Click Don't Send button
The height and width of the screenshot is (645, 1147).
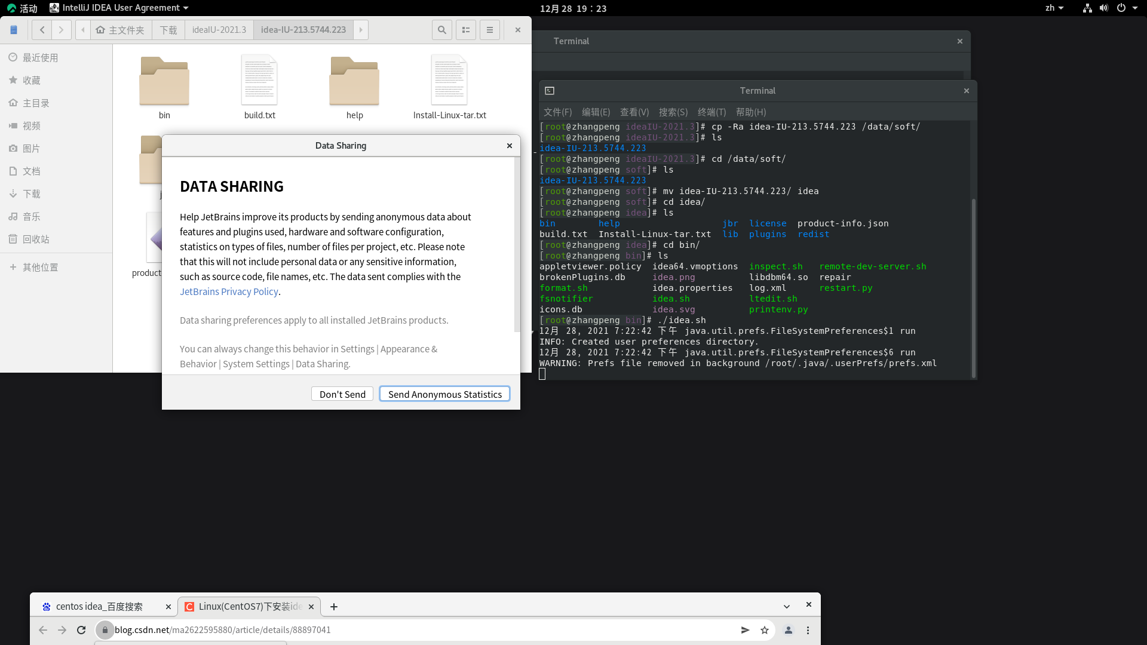click(x=342, y=394)
